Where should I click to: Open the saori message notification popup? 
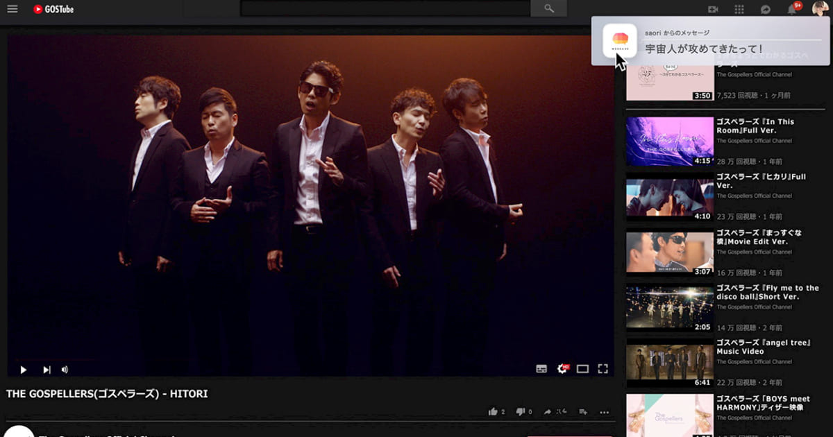point(711,42)
